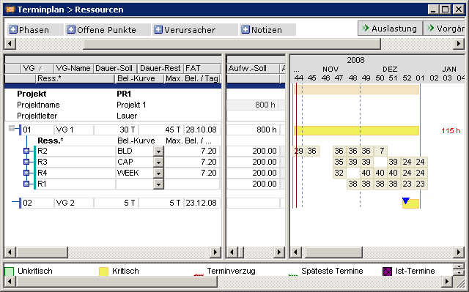The image size is (469, 292).
Task: Click left arrow of top toolbar scrollbar
Action: [x=10, y=44]
